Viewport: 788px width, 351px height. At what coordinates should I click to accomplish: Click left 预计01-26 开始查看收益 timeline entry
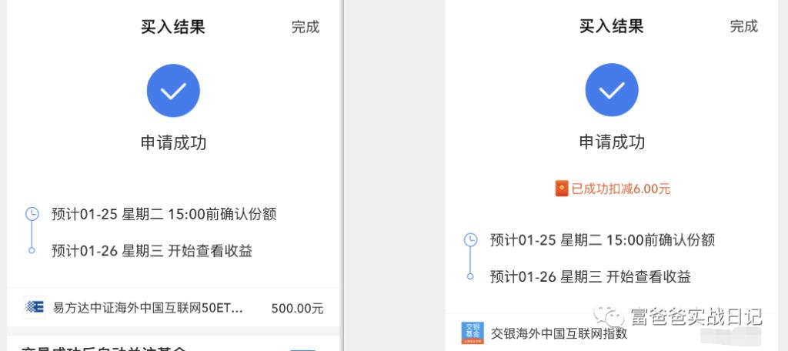tap(152, 250)
